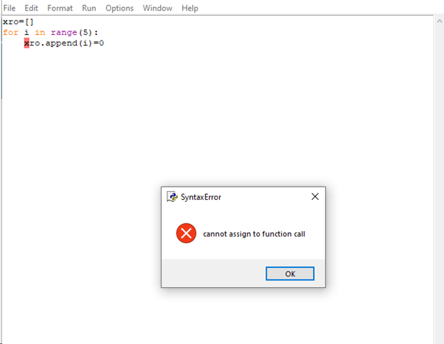444x344 pixels.
Task: Open the Options menu
Action: pyautogui.click(x=120, y=8)
